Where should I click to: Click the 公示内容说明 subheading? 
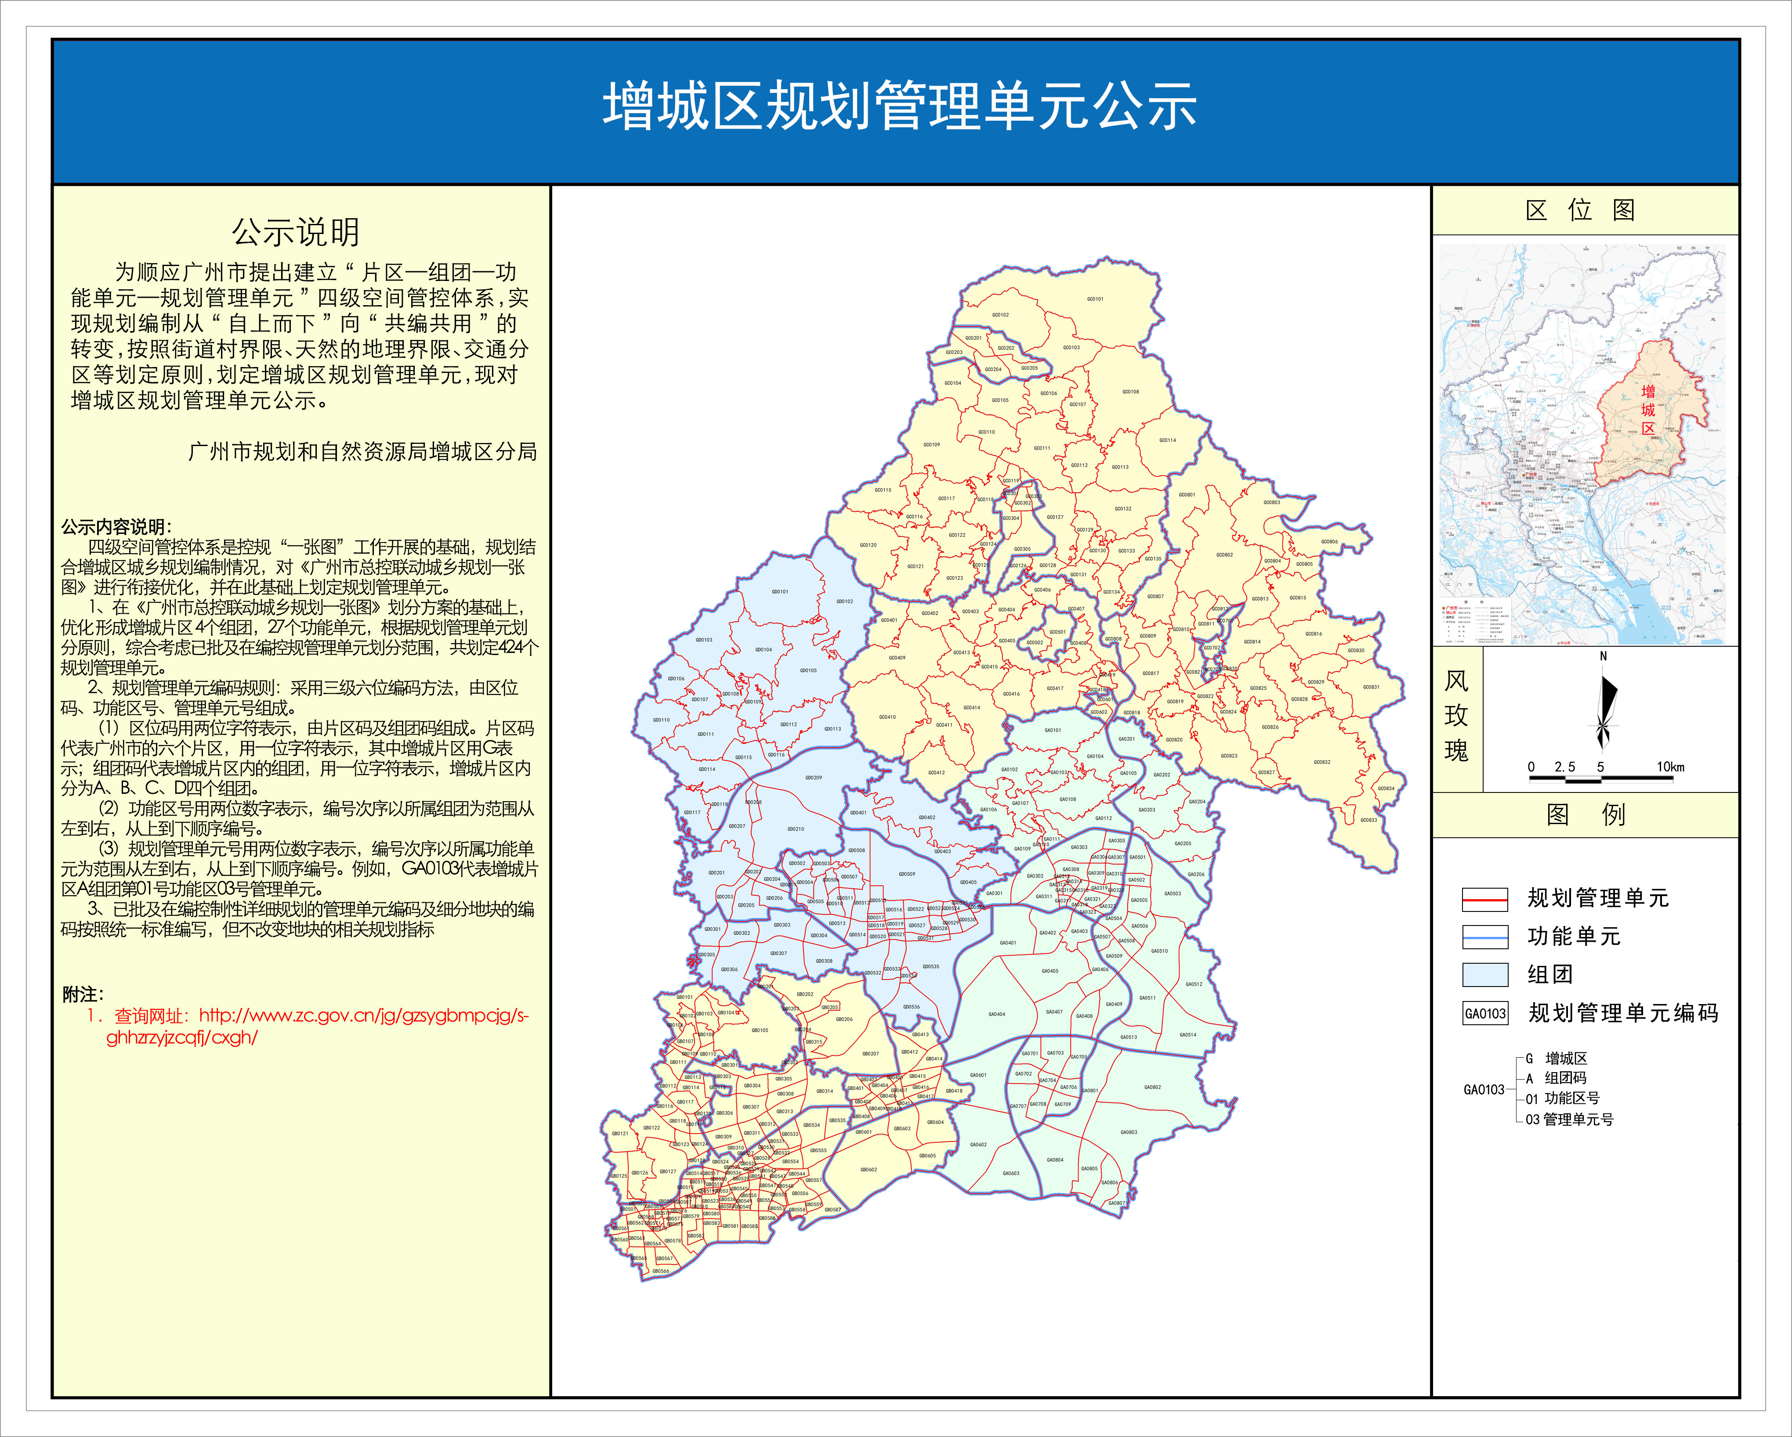[x=116, y=526]
